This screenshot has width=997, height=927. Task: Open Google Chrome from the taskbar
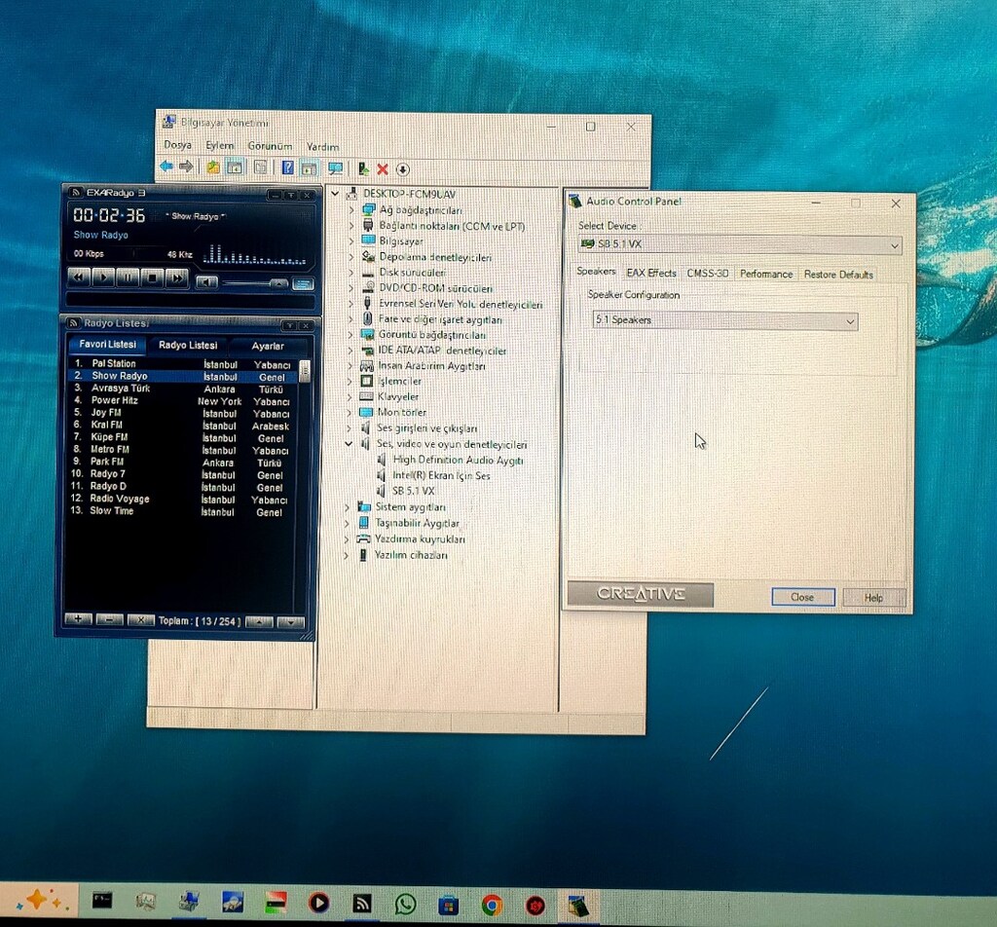[492, 904]
